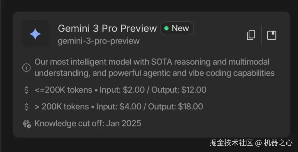Select the Gemini 3 Pro Preview title
298x152 pixels.
[107, 28]
